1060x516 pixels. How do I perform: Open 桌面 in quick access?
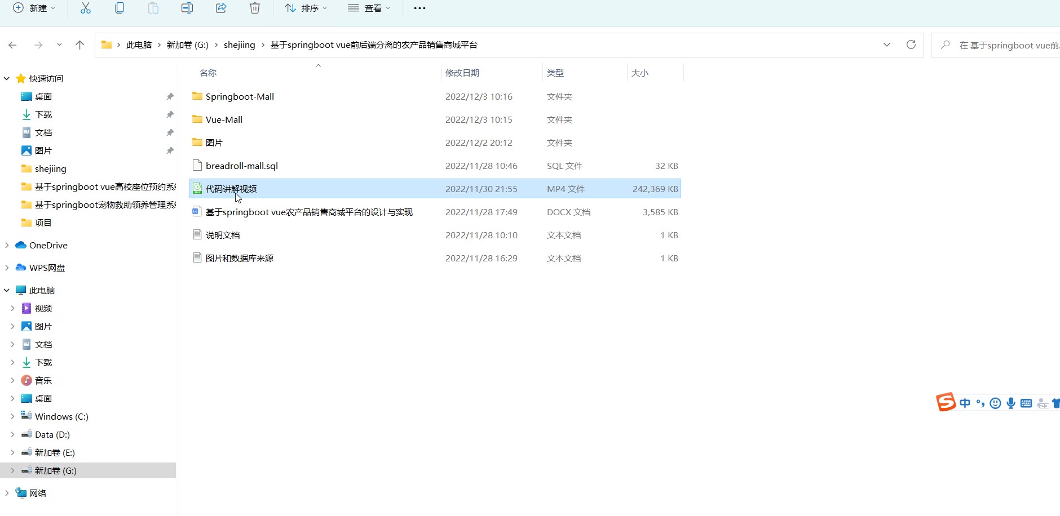pyautogui.click(x=43, y=96)
